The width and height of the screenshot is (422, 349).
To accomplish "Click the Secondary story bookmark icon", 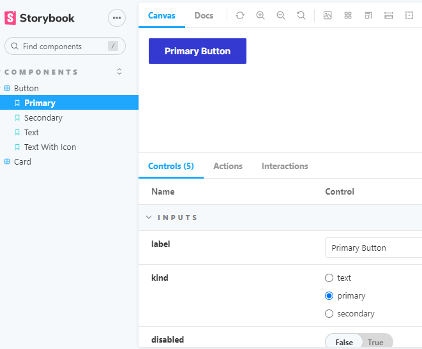I will pos(17,118).
